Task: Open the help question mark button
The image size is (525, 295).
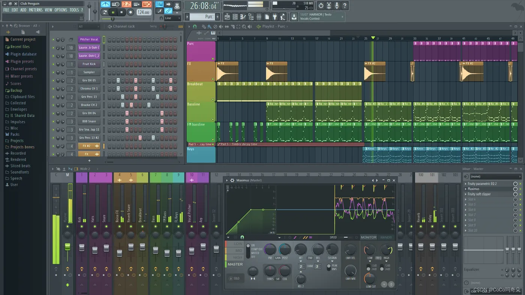Action: pos(345,6)
